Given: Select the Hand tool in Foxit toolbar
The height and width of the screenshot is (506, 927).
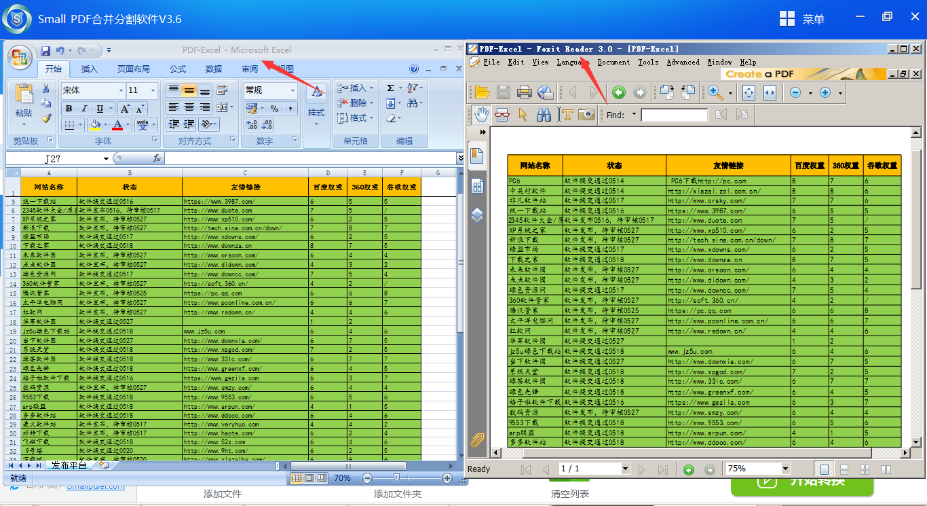Looking at the screenshot, I should [481, 114].
